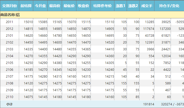
Task: Click volume value 117674 in row 2012
Action: [149, 29]
